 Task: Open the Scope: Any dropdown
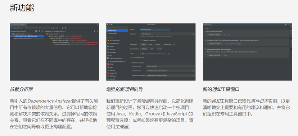pos(55,28)
